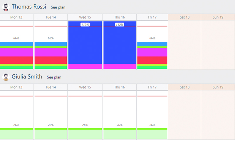Click 112% overload label on Thomas's Wed 15
Viewport: 235px width, 147px height.
point(85,25)
